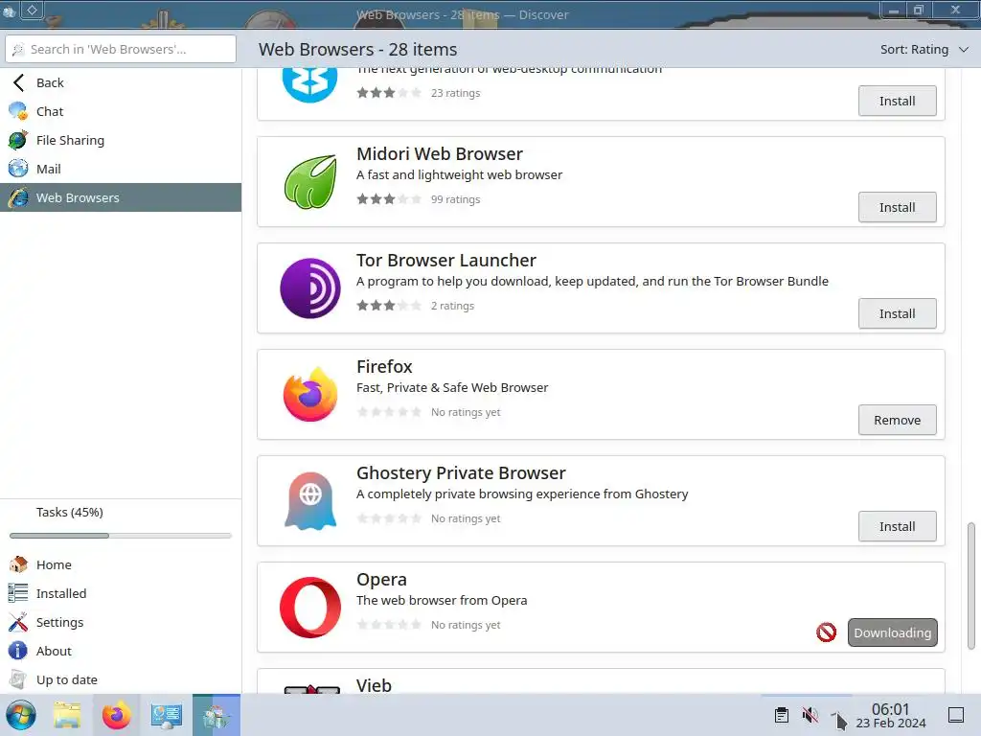Click the pin window titlebar icon
This screenshot has height=736, width=981.
[32, 10]
